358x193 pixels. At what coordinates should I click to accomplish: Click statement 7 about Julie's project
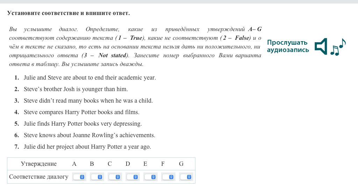pos(87,147)
